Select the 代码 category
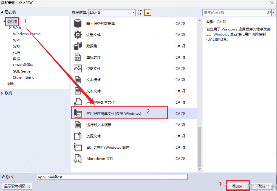The height and width of the screenshot is (191, 277). pos(17,52)
